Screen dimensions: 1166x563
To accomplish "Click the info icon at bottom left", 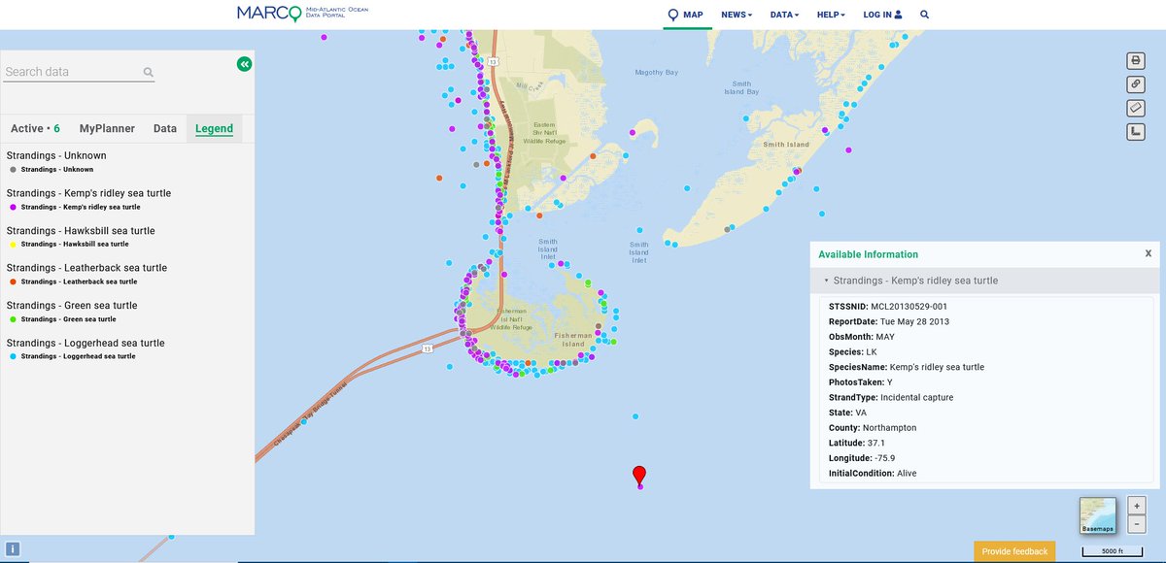I will pos(13,549).
